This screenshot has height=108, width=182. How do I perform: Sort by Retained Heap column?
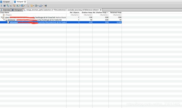tap(115, 12)
